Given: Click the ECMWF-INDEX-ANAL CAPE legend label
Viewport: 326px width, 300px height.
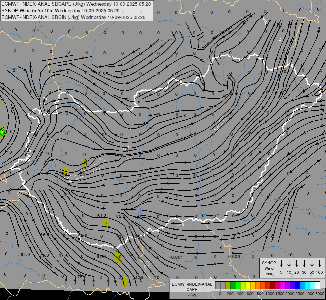Looking at the screenshot, I should 192,287.
